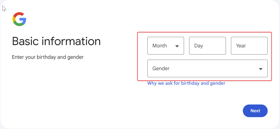This screenshot has height=129, width=280.
Task: Click the word 'Month' label
Action: 160,46
